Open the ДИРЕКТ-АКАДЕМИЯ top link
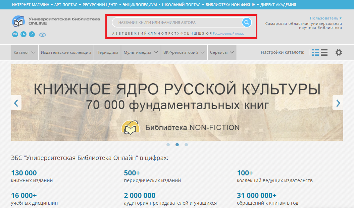Image resolution: width=354 pixels, height=208 pixels. (278, 5)
